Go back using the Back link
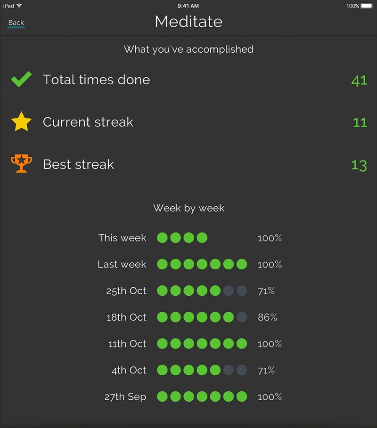The image size is (377, 428). pos(16,23)
